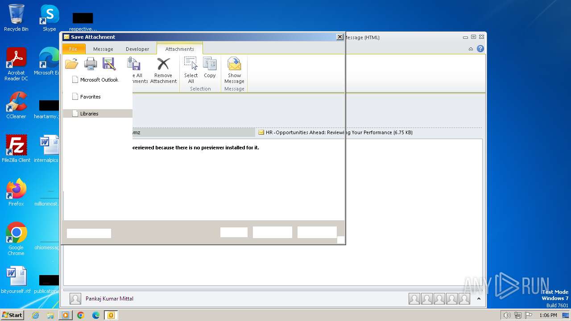Open the Google Chrome desktop shortcut
This screenshot has width=571, height=321.
[x=16, y=239]
